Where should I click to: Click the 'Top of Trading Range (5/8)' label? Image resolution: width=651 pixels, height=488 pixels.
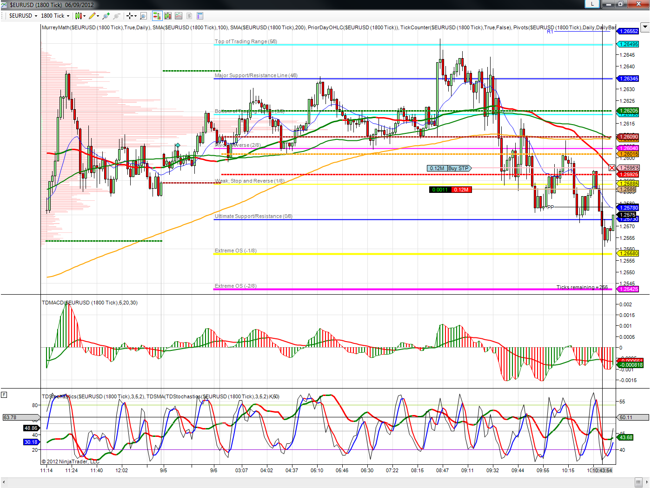pos(246,41)
